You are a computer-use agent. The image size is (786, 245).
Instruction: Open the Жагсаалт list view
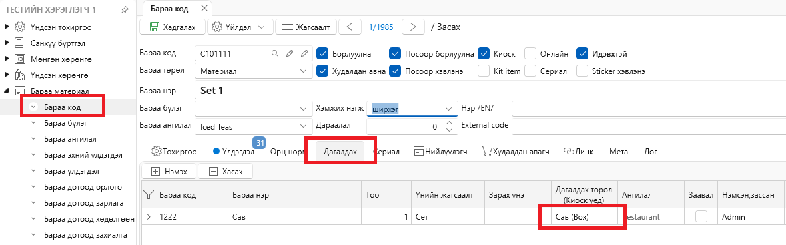306,27
